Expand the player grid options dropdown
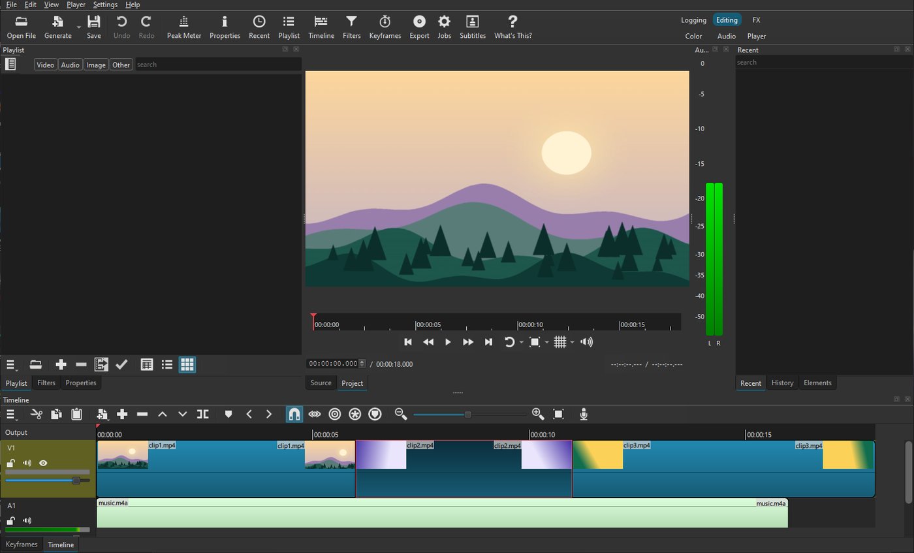The width and height of the screenshot is (914, 553). click(572, 342)
